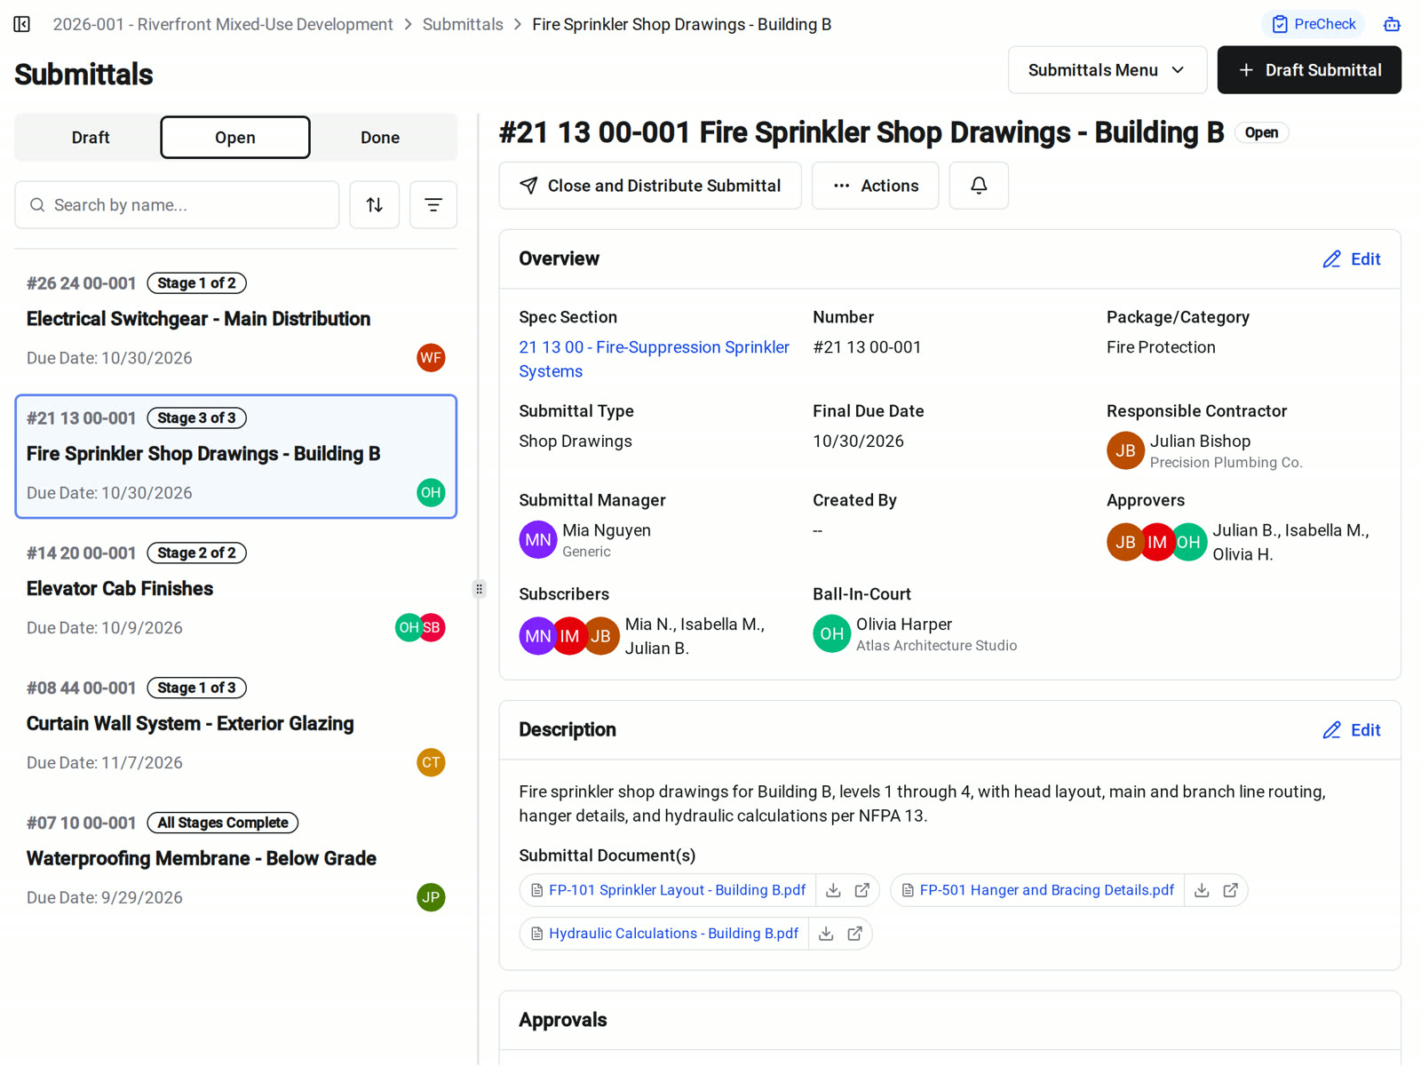Edit the Overview section
The height and width of the screenshot is (1066, 1421).
coord(1352,259)
